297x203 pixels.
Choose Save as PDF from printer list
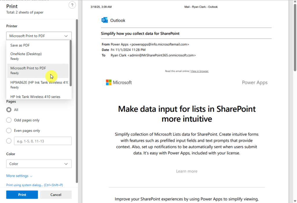pyautogui.click(x=38, y=45)
